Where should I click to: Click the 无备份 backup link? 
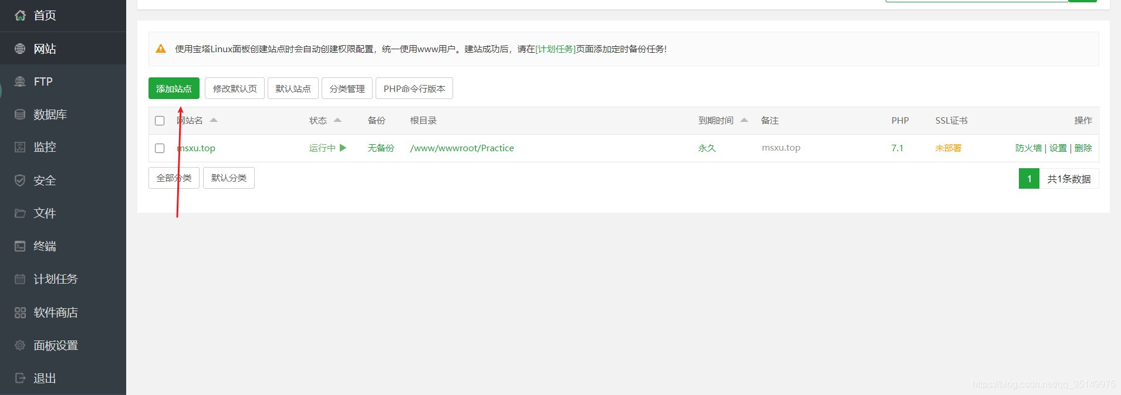click(x=381, y=148)
